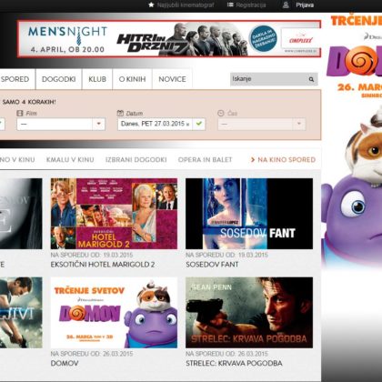The image size is (382, 382).
Task: Click the Sosedov fant title text
Action: point(212,265)
